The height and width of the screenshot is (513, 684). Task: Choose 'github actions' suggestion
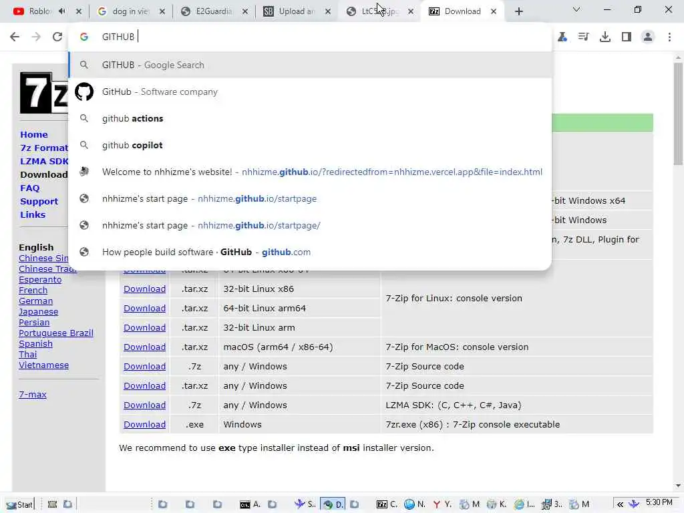[x=310, y=118]
